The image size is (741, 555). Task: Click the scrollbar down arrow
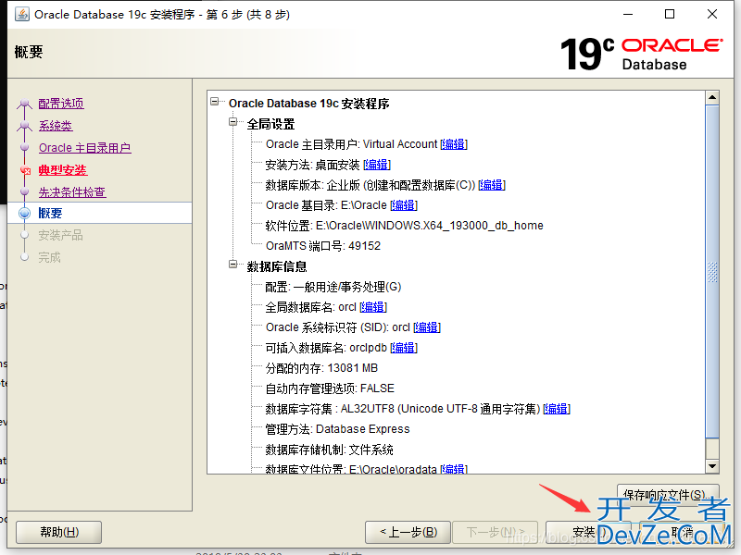tap(712, 466)
